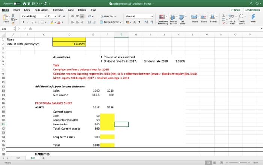This screenshot has width=263, height=165.
Task: Click the insert function fx button
Action: [x=30, y=29]
